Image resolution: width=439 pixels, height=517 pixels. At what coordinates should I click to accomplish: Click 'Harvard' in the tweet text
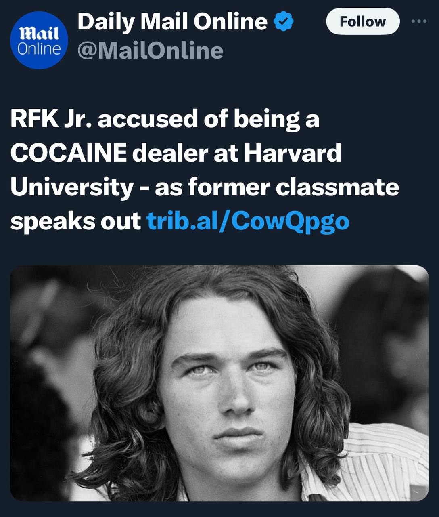point(293,153)
